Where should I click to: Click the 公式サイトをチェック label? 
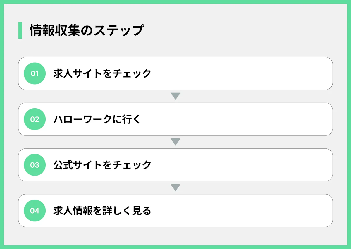pos(102,165)
